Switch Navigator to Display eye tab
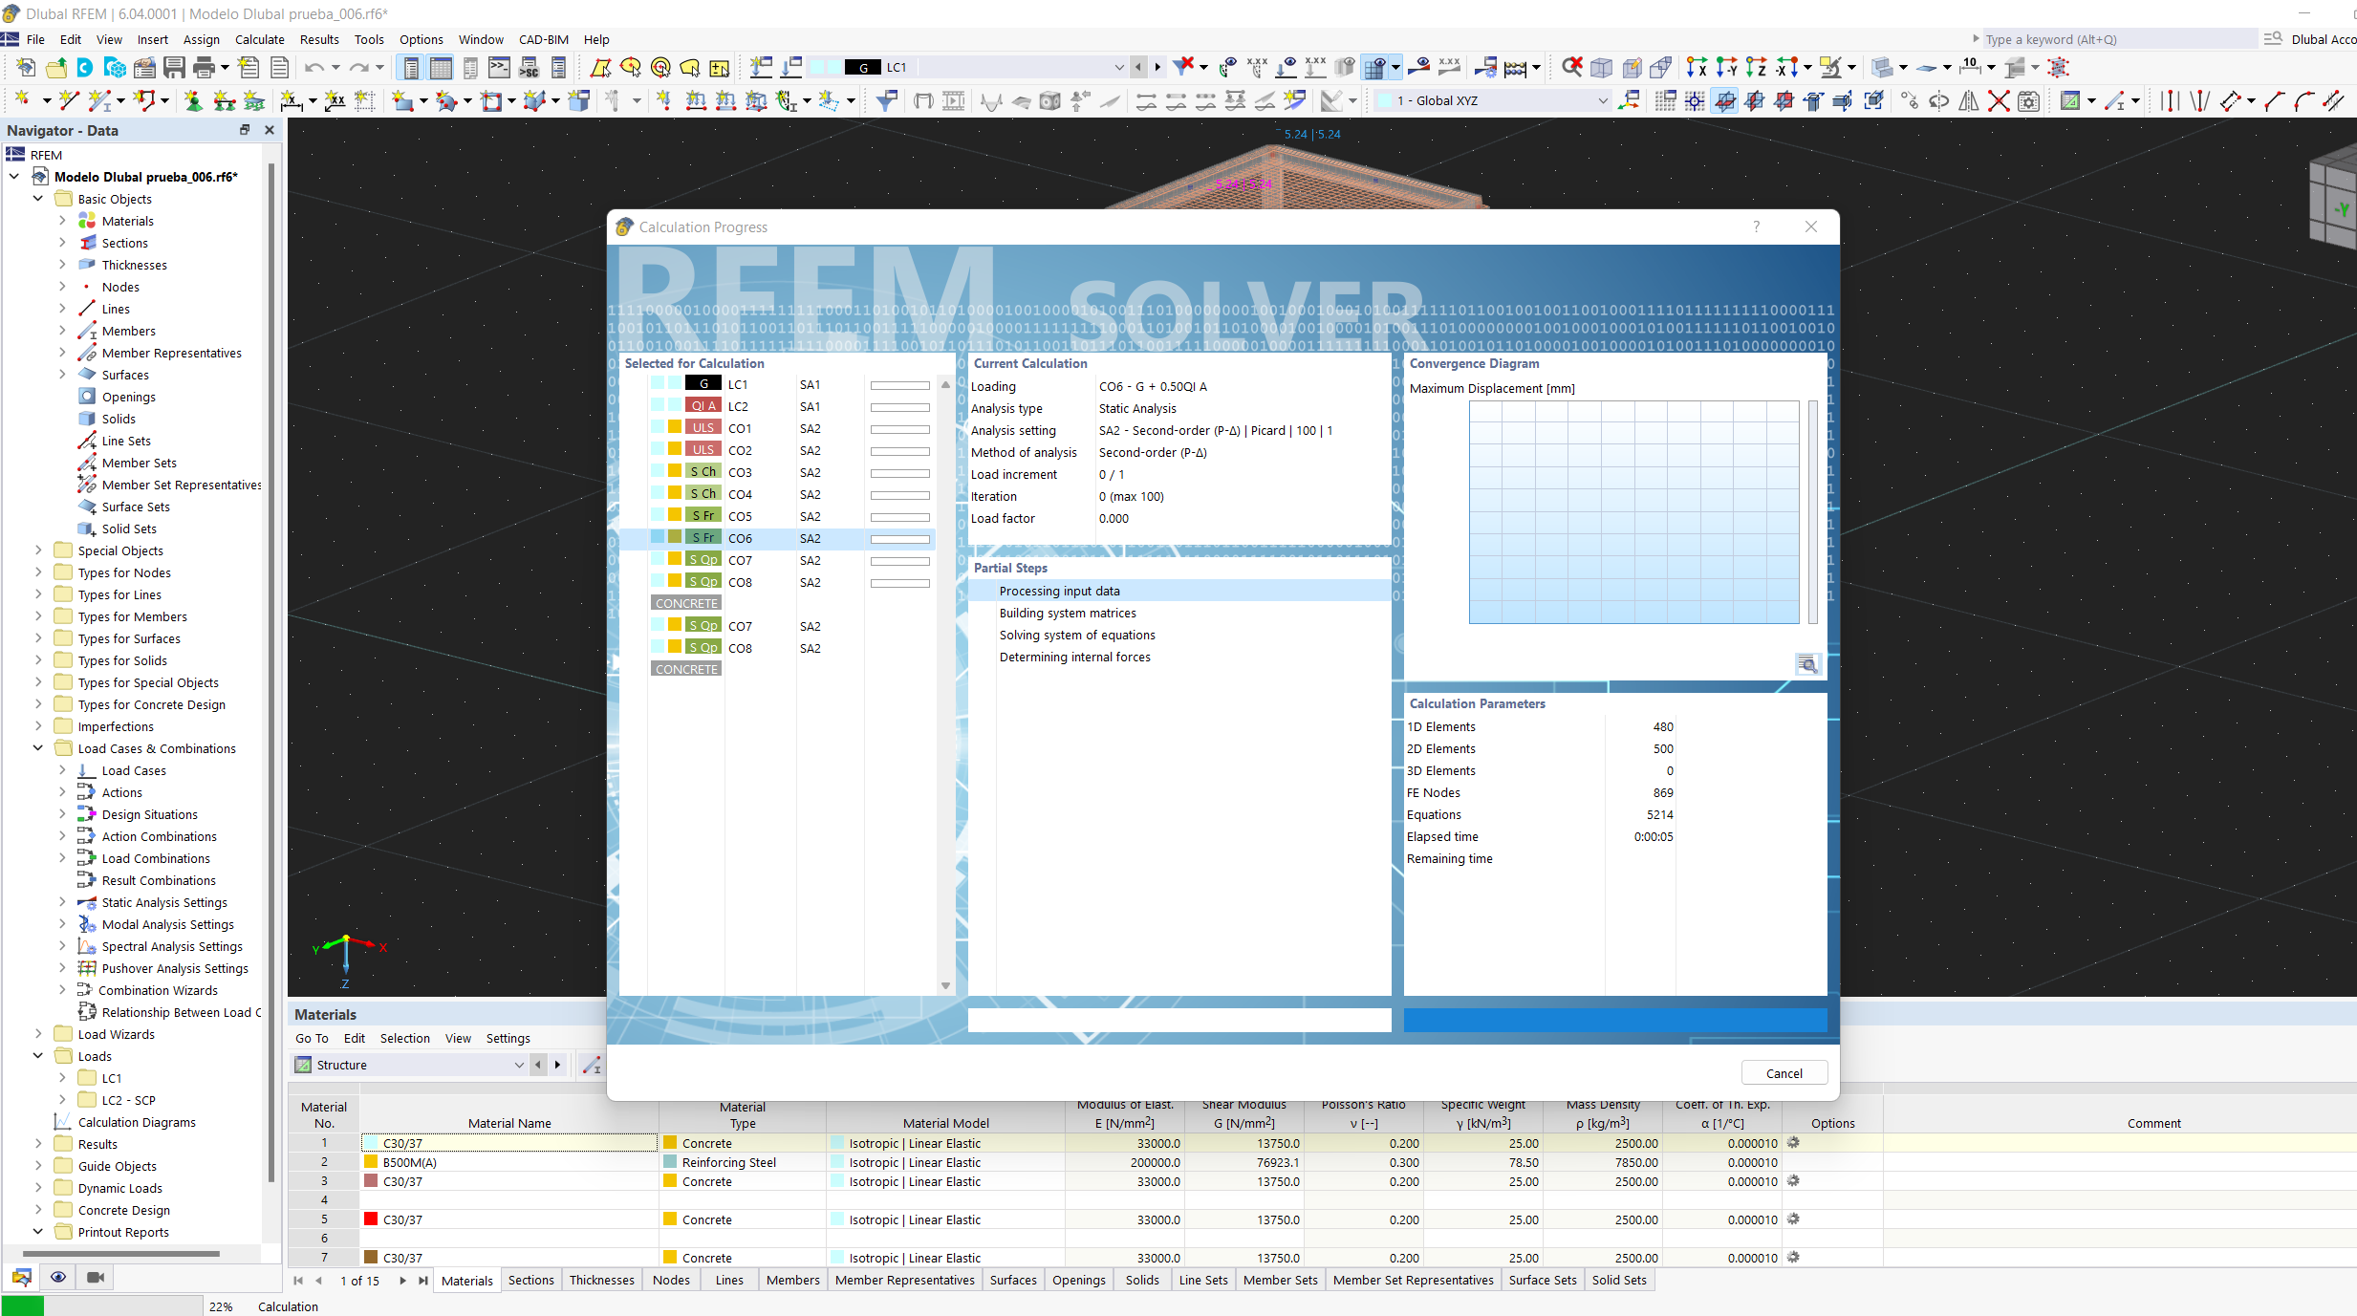 coord(58,1278)
